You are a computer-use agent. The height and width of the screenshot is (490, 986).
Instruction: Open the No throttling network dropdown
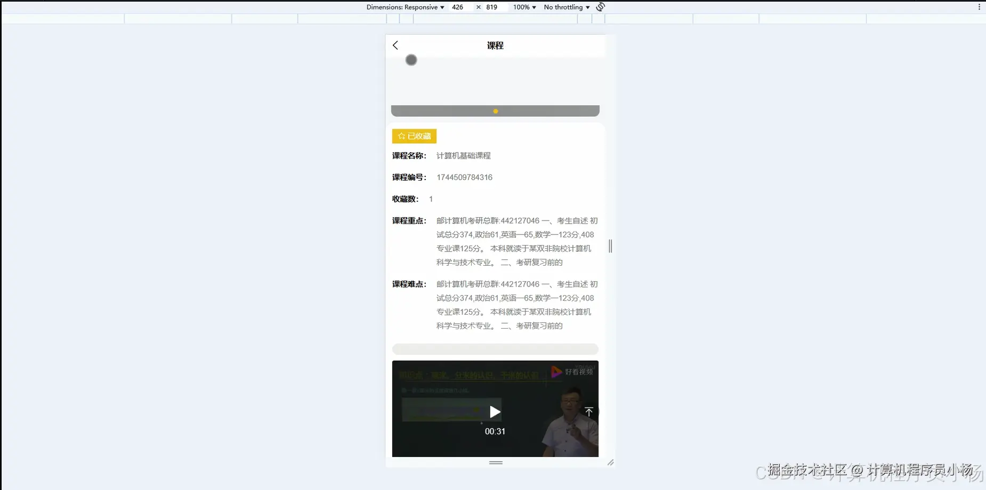tap(566, 7)
